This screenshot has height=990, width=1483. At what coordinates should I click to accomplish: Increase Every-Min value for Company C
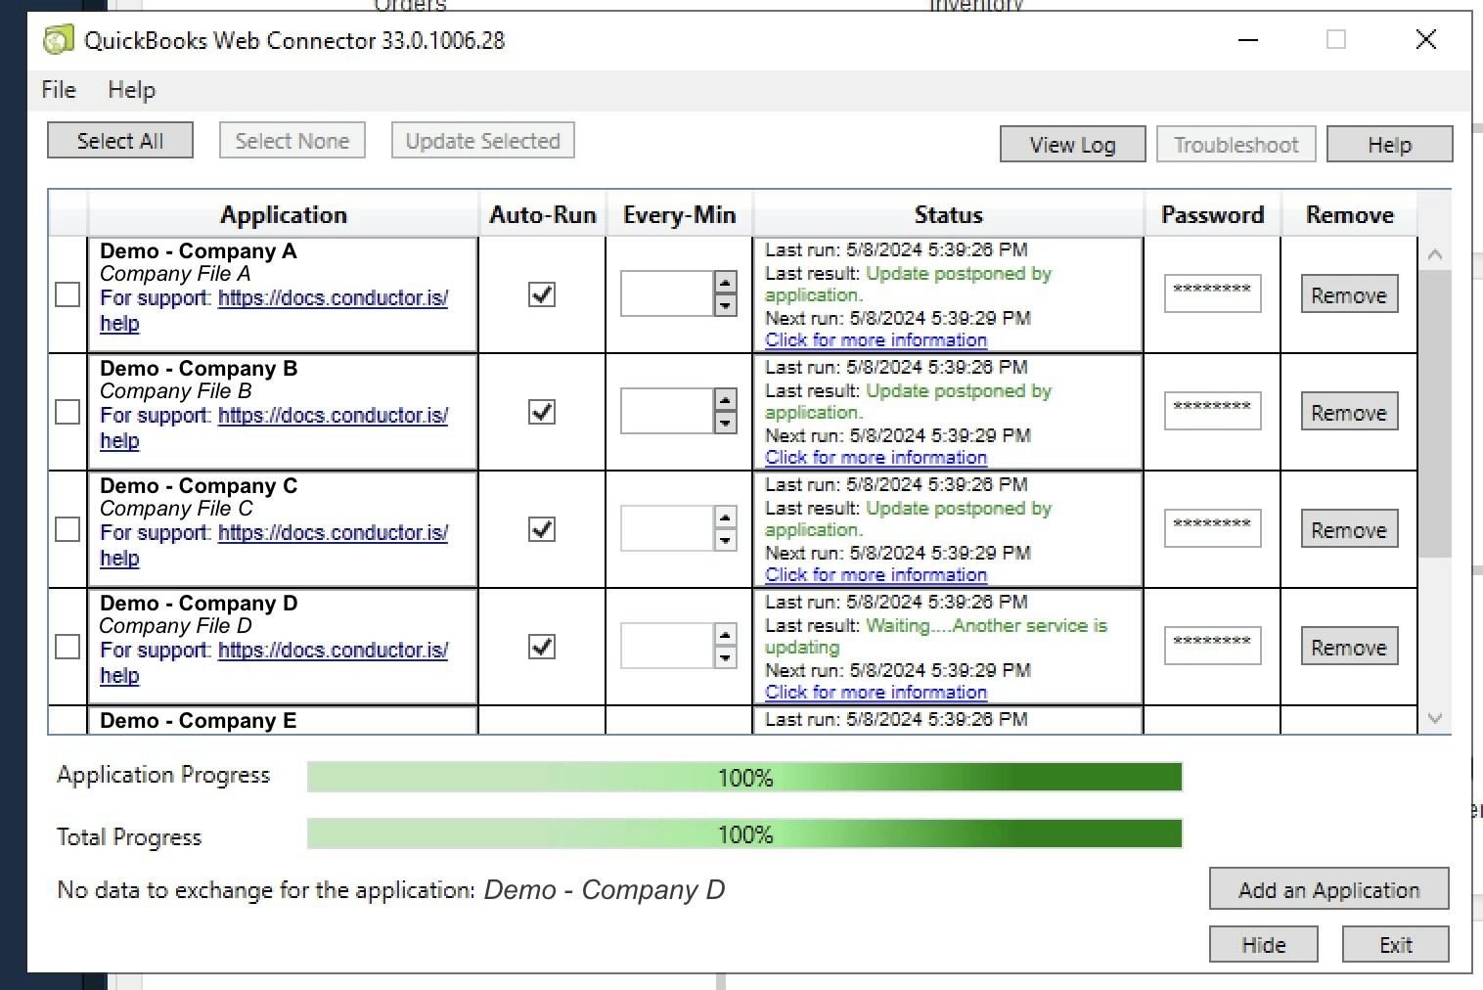pyautogui.click(x=725, y=517)
